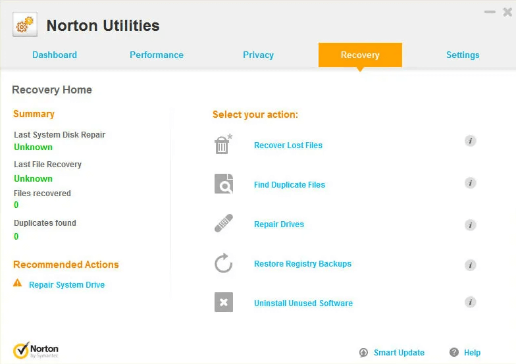Click the Repair System Drive recommendation
516x364 pixels.
point(66,285)
